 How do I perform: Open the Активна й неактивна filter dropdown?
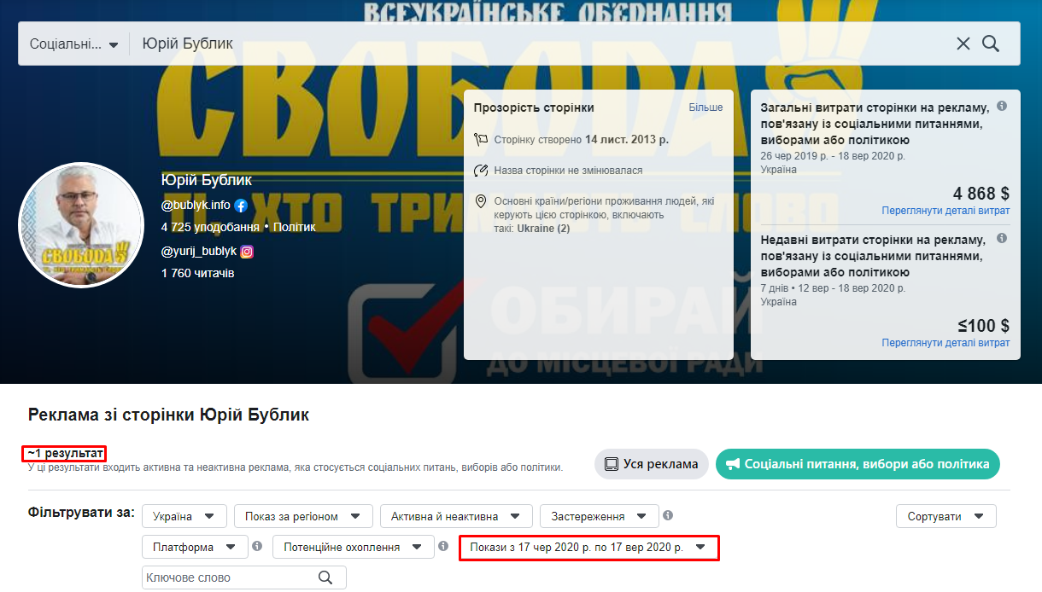click(x=456, y=516)
